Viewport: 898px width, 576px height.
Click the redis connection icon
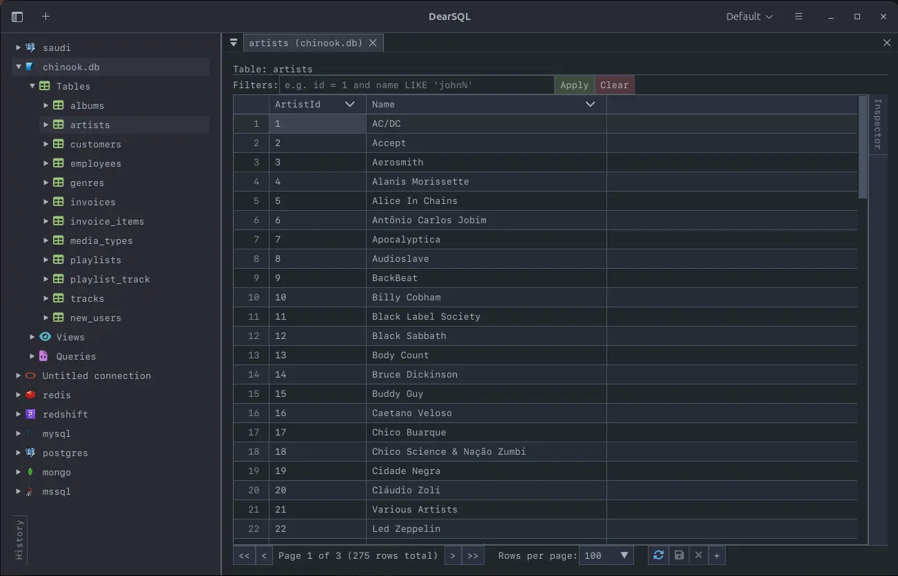(30, 395)
